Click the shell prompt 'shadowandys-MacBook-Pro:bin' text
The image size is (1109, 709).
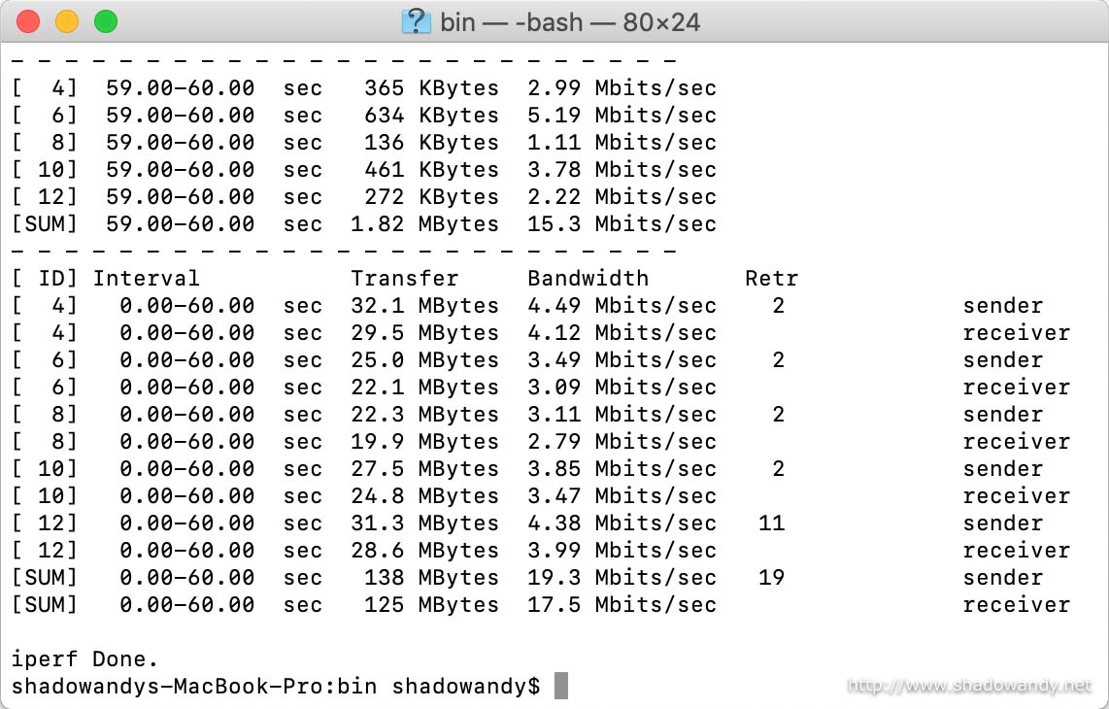coord(194,687)
